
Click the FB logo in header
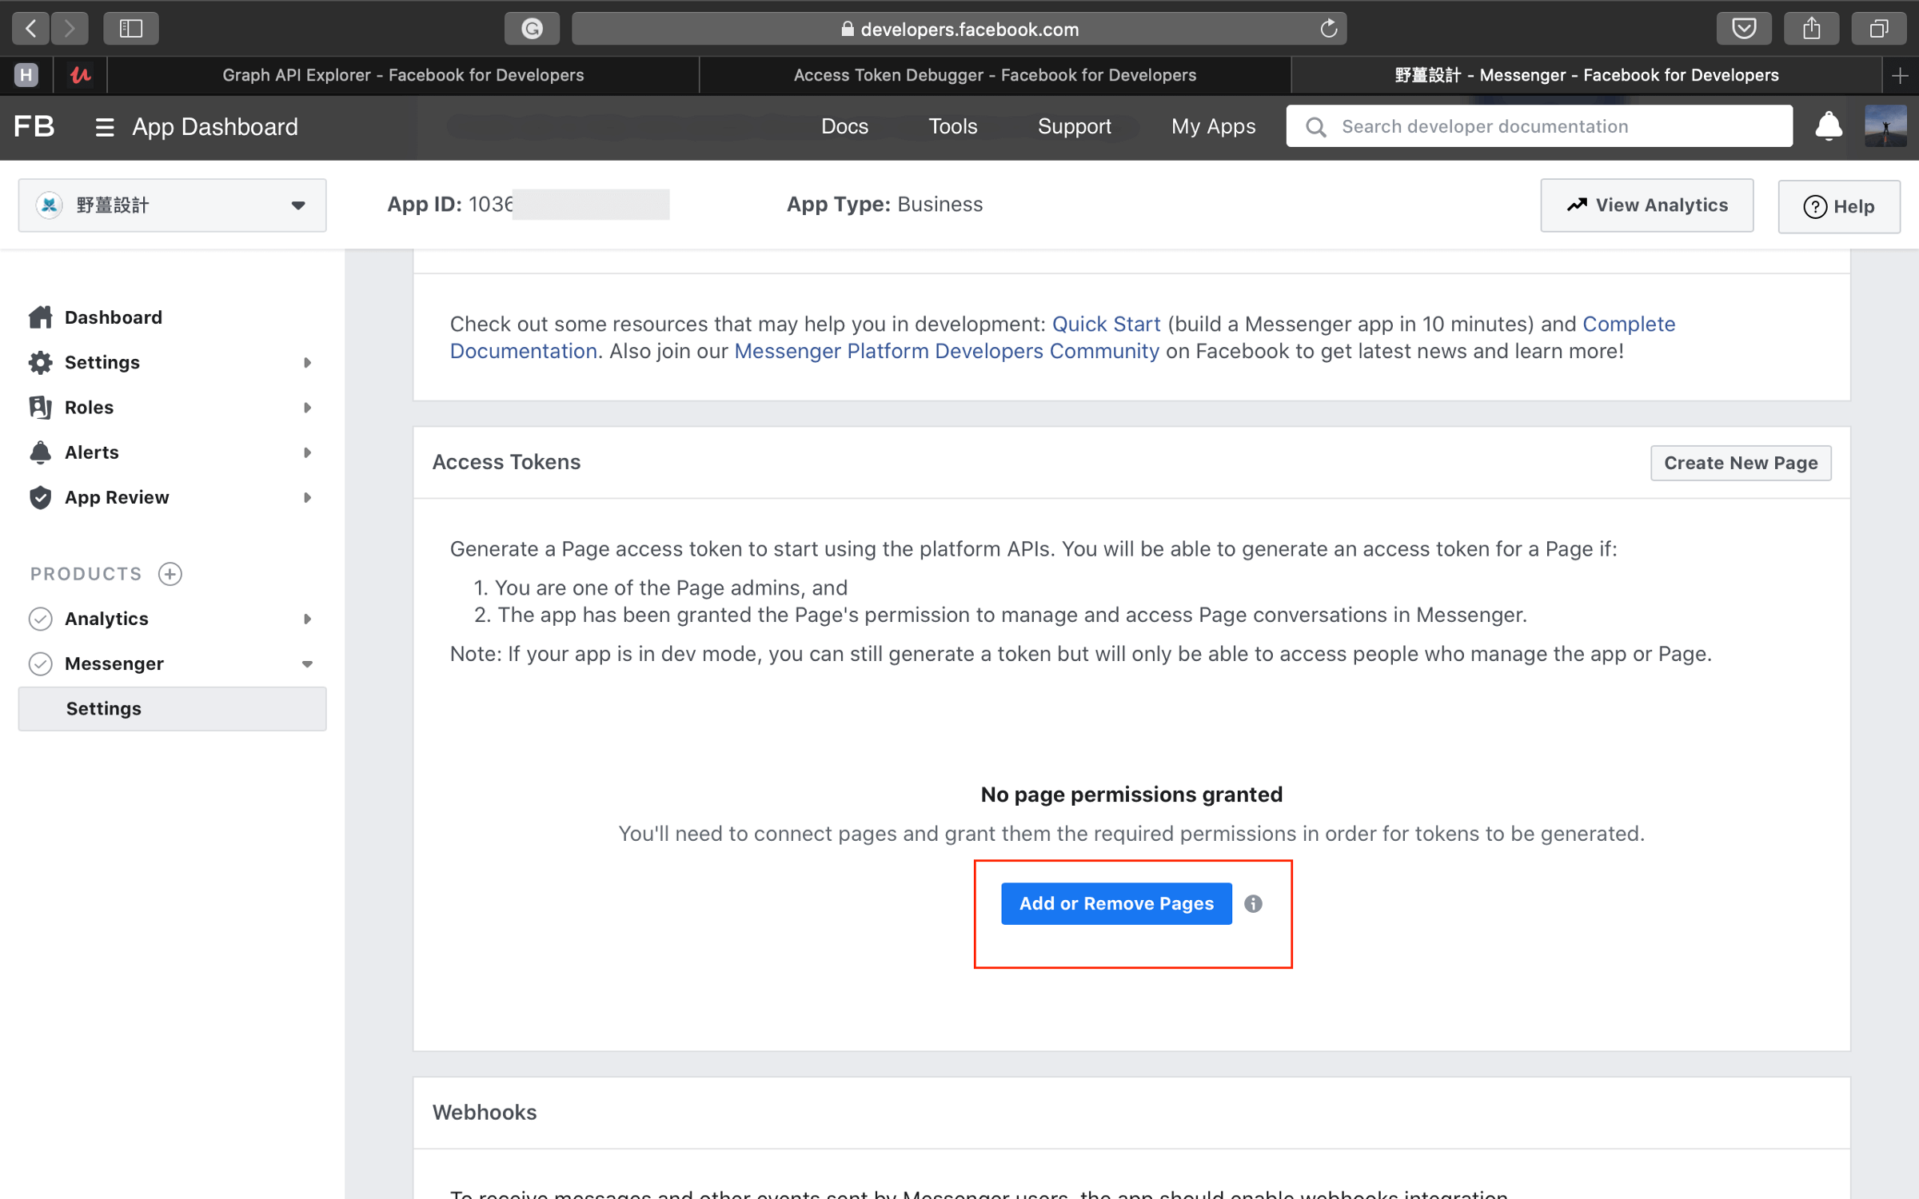tap(34, 126)
